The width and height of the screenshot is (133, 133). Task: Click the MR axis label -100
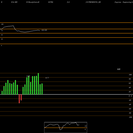pos(130,117)
